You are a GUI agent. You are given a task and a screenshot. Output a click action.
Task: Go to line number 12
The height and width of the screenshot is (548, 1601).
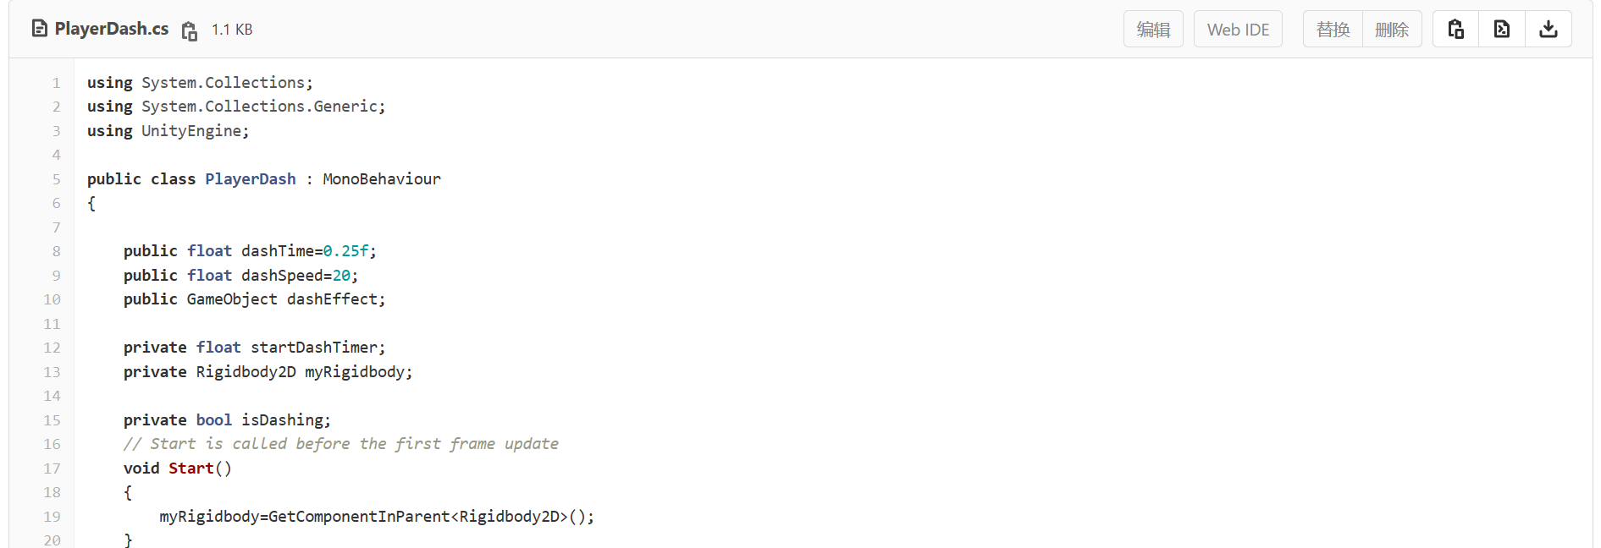[x=52, y=348]
